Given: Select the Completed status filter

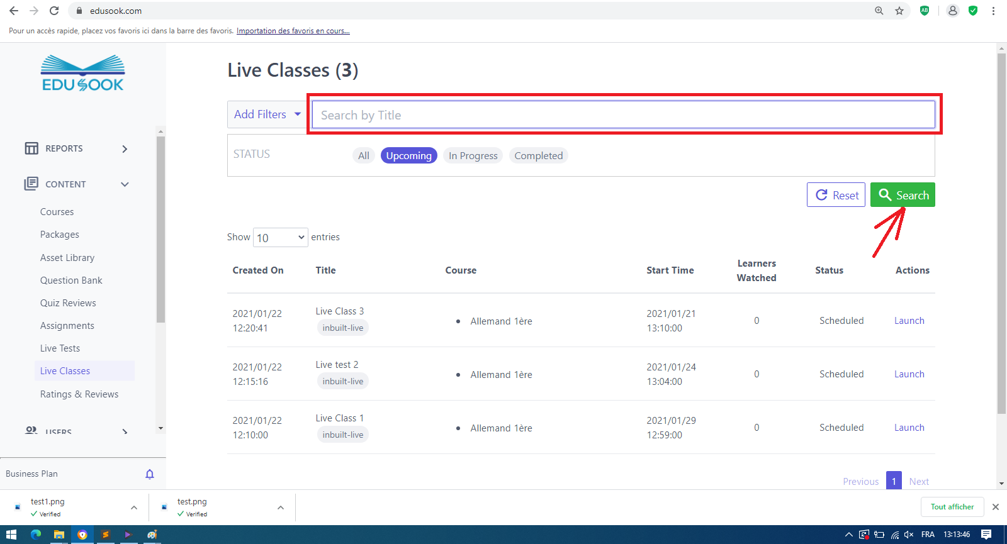Looking at the screenshot, I should pos(538,156).
